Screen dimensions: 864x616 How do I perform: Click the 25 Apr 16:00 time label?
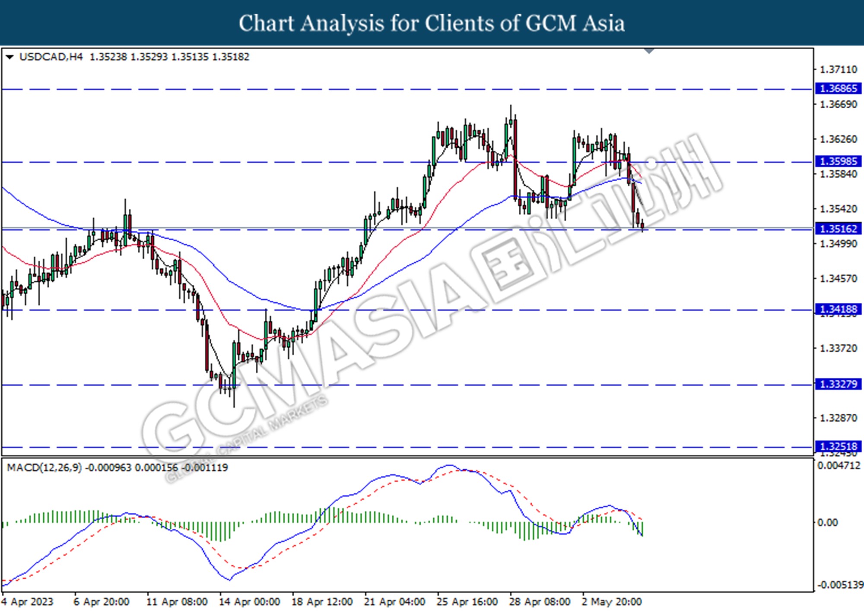[x=467, y=602]
